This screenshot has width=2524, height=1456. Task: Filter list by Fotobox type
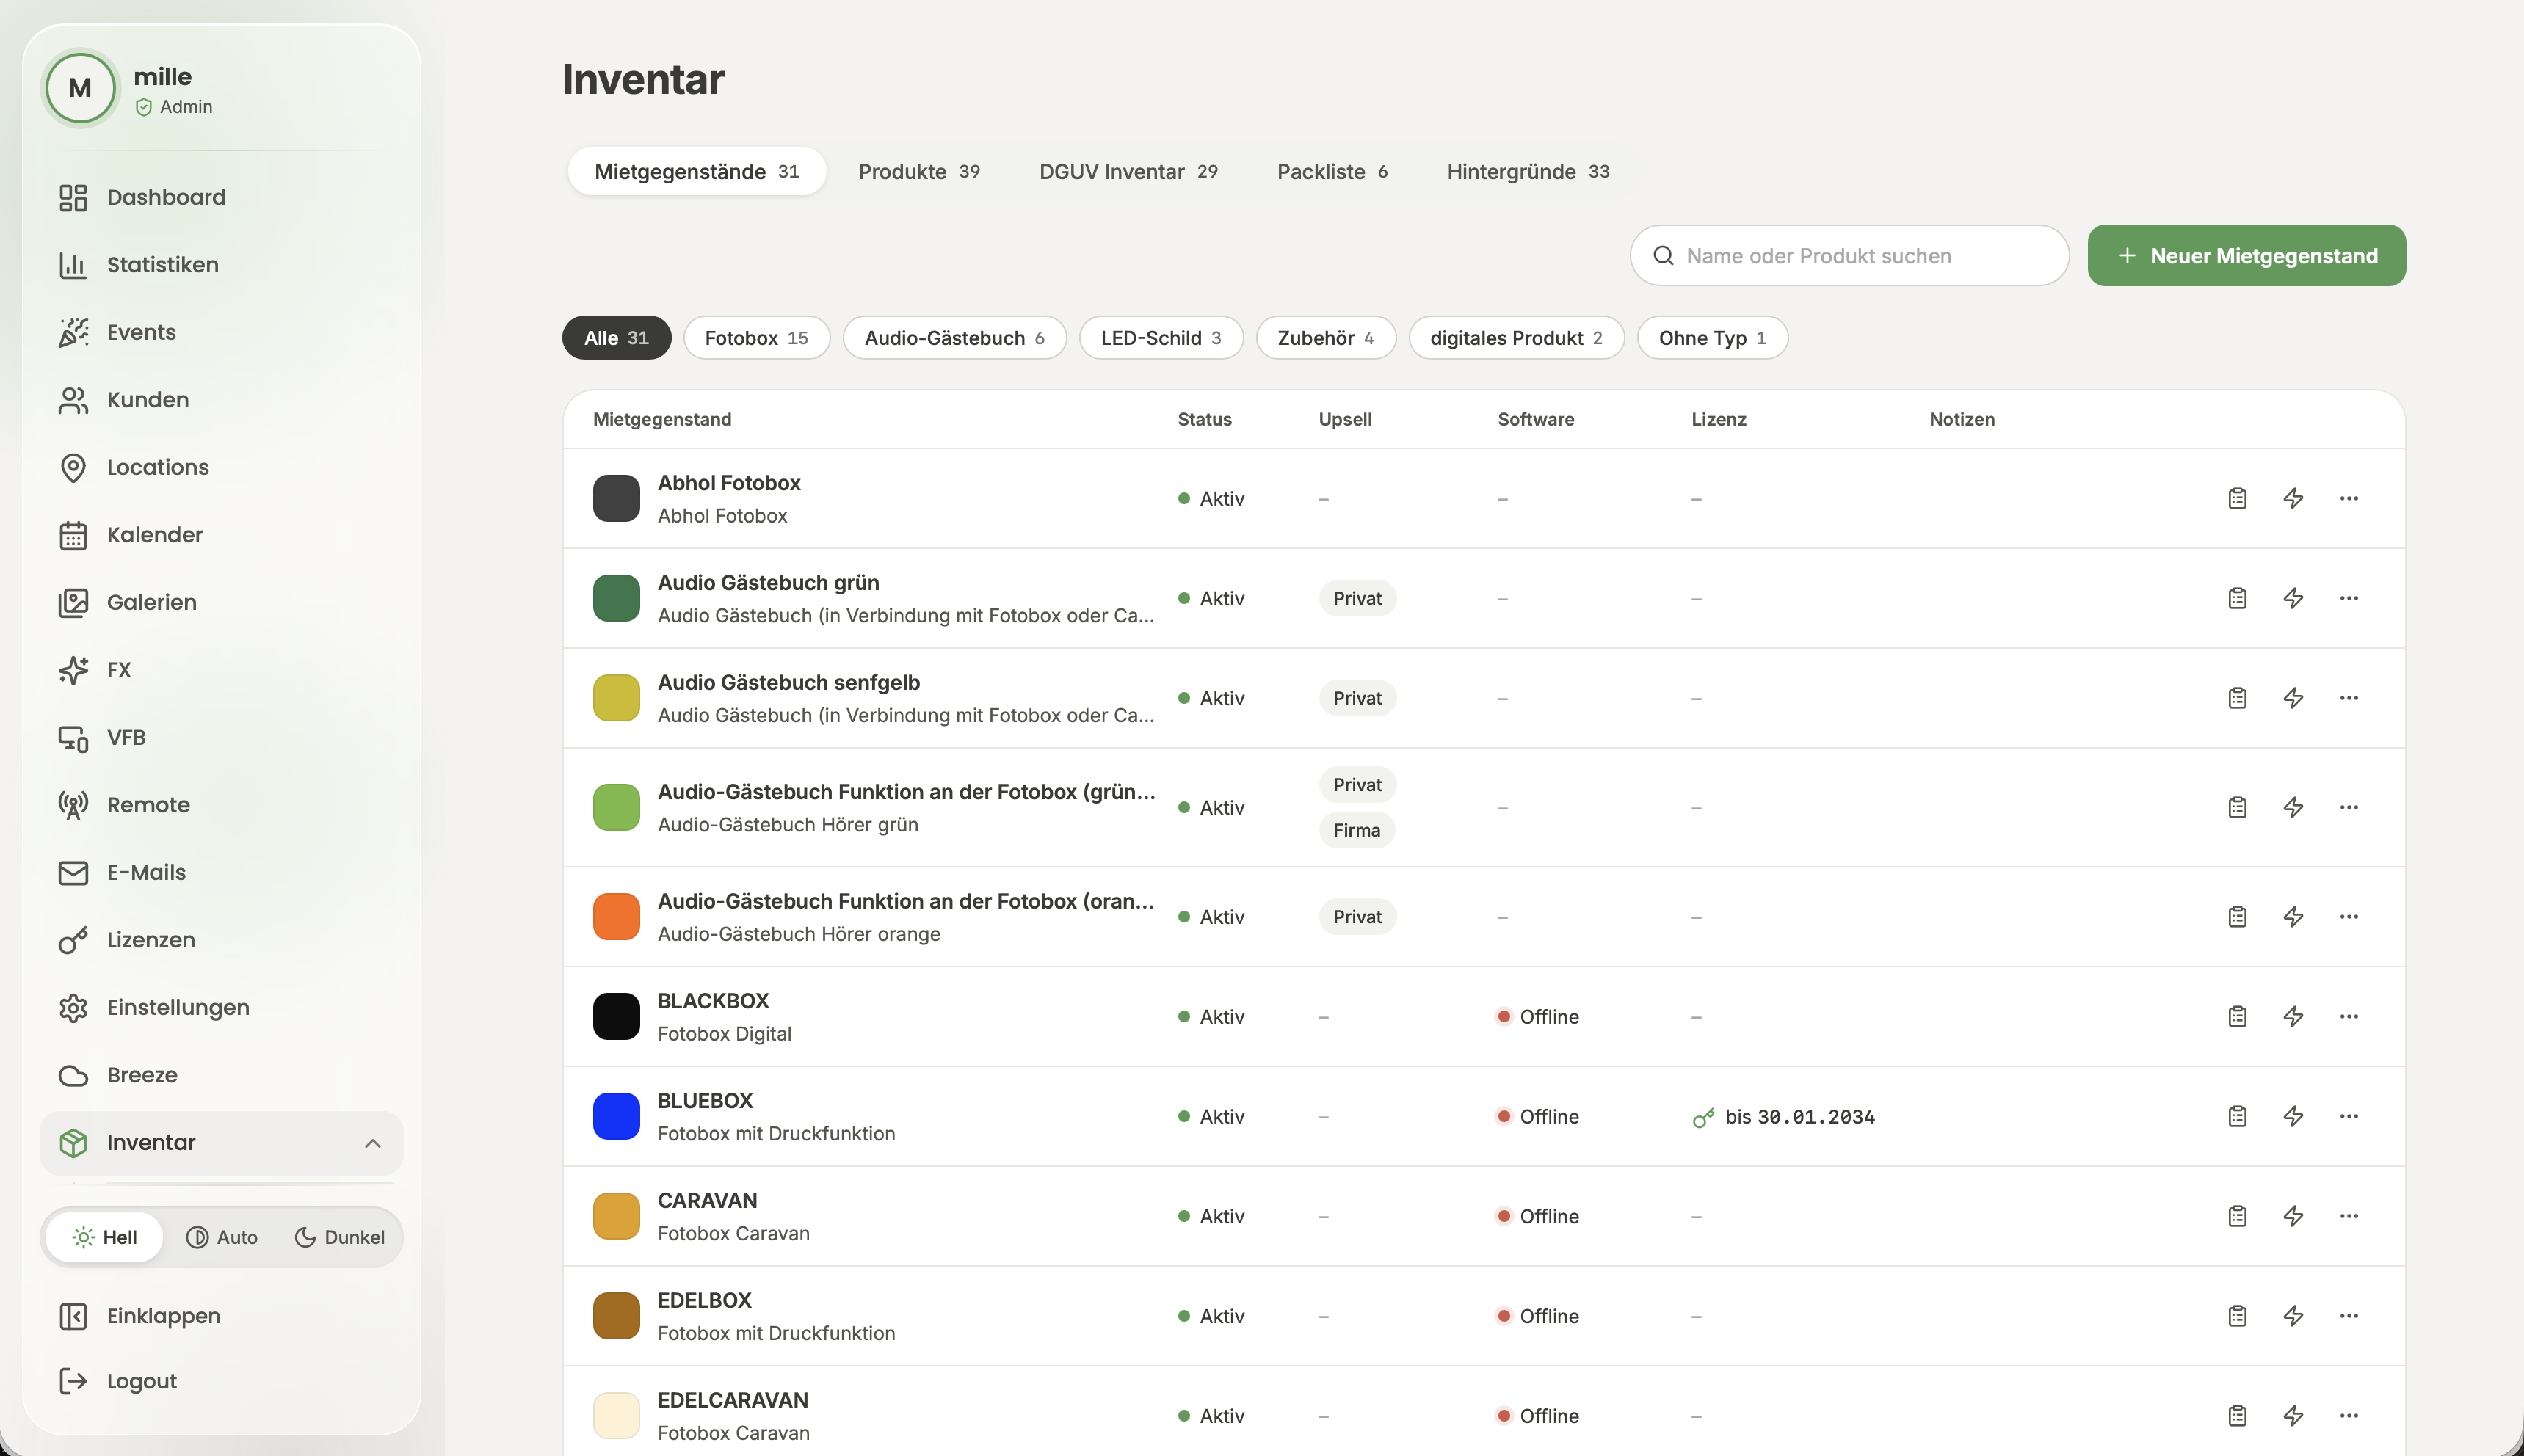point(756,338)
